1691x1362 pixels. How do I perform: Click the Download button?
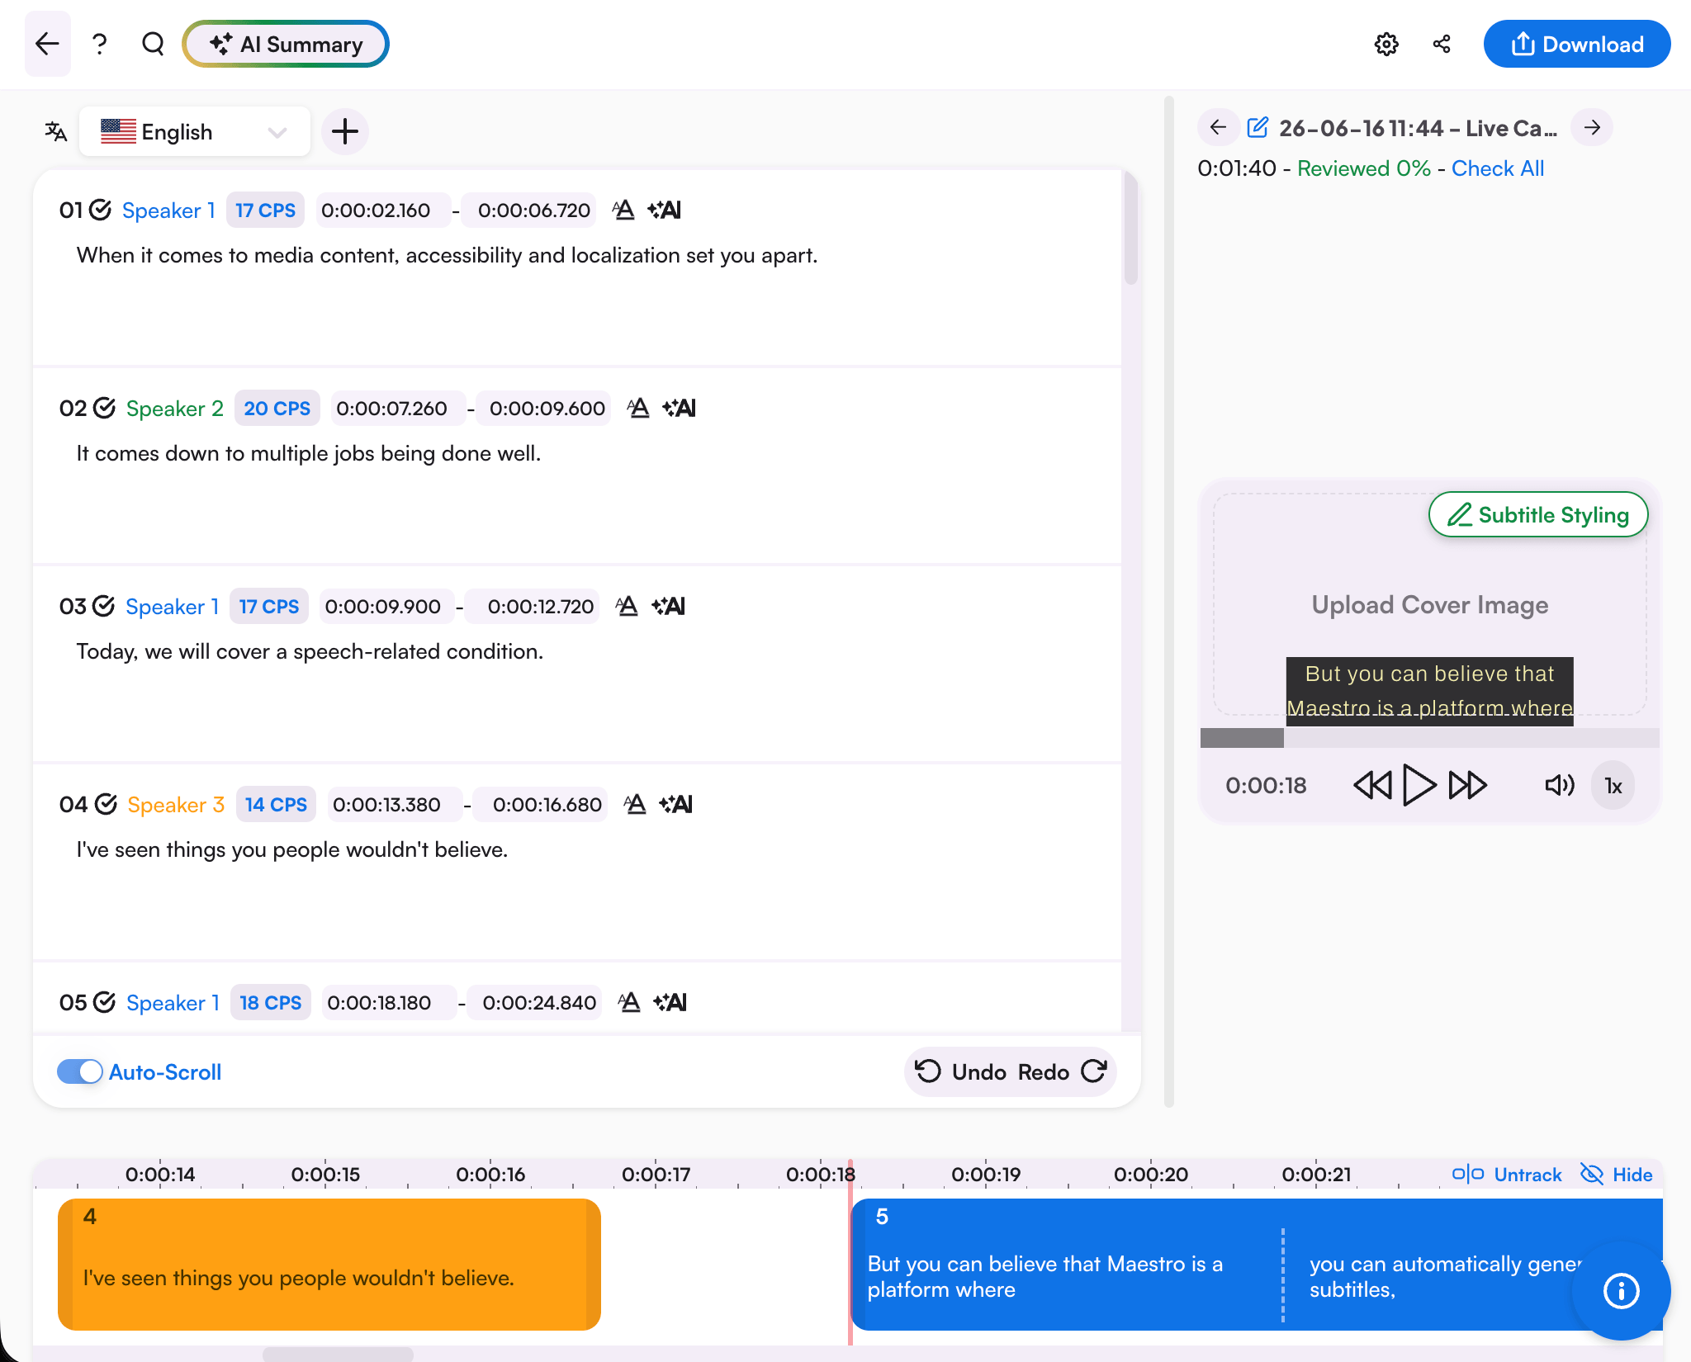click(1577, 44)
